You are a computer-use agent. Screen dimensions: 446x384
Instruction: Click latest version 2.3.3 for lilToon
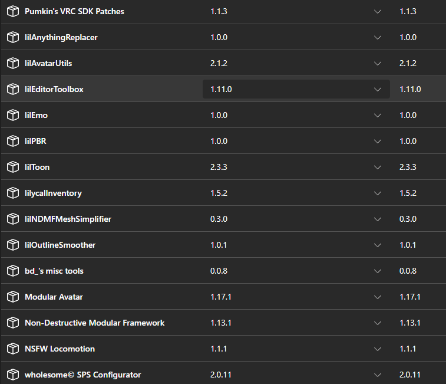pos(408,167)
